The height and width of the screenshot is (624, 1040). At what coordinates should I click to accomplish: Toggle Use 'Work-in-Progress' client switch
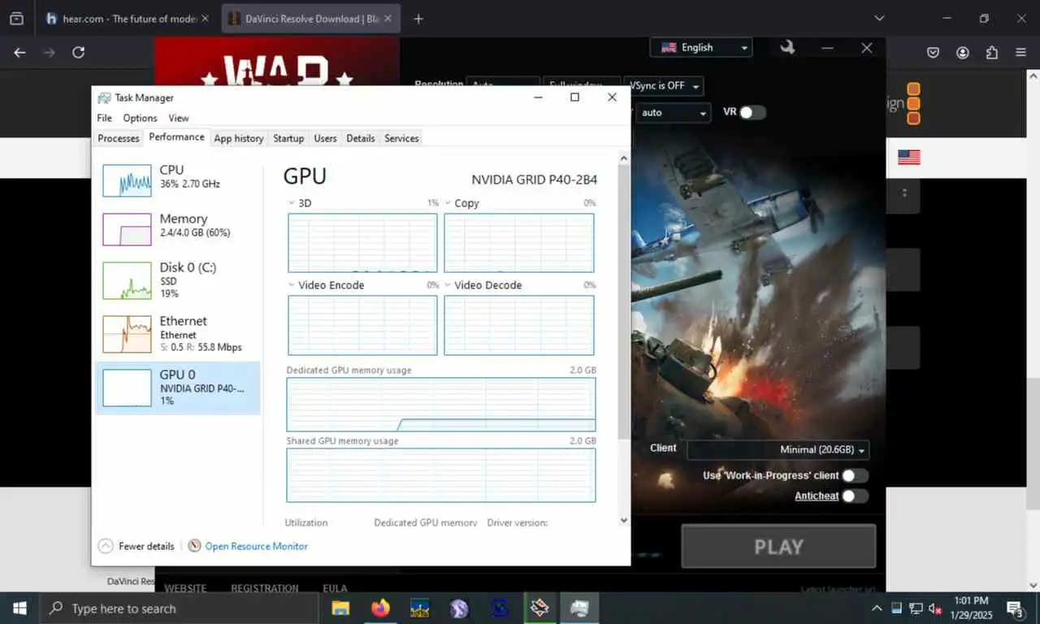pyautogui.click(x=855, y=475)
